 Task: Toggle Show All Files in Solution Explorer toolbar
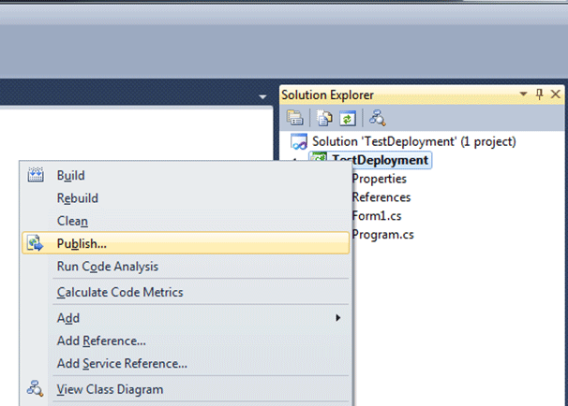coord(324,118)
